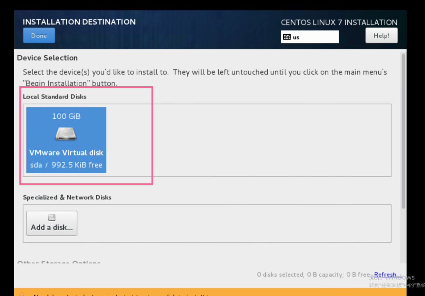
Task: Click the Add a disk... button label
Action: [52, 227]
